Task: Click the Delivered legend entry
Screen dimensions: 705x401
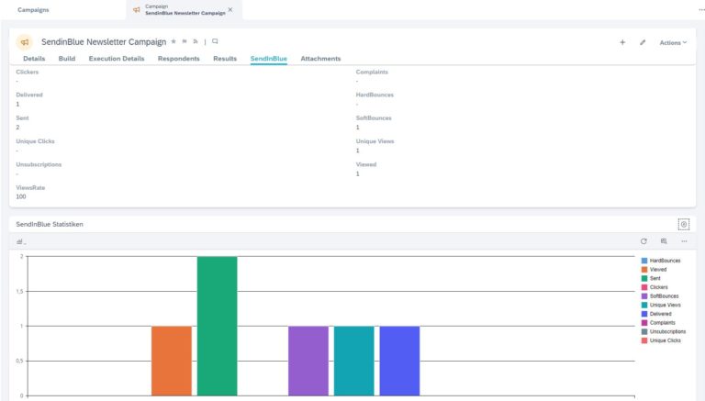Action: click(x=656, y=314)
